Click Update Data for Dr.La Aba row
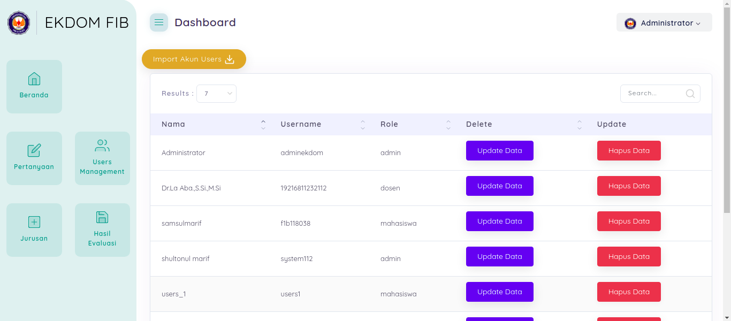 (500, 186)
